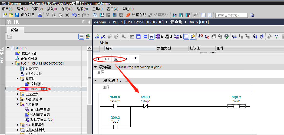284x135 pixels.
Task: Click the cut scissors icon in toolbar
Action: (x=47, y=15)
